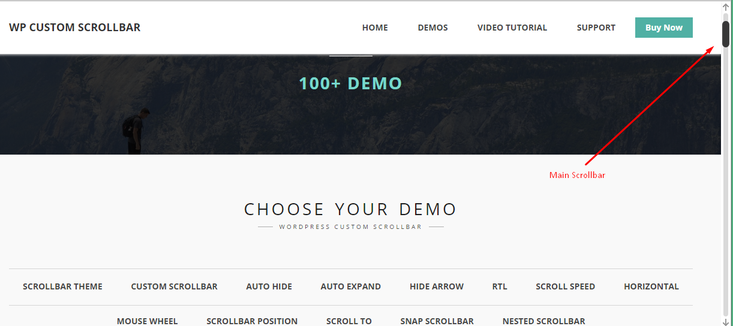The width and height of the screenshot is (733, 326).
Task: Select the HORIZONTAL demo tab
Action: 651,286
